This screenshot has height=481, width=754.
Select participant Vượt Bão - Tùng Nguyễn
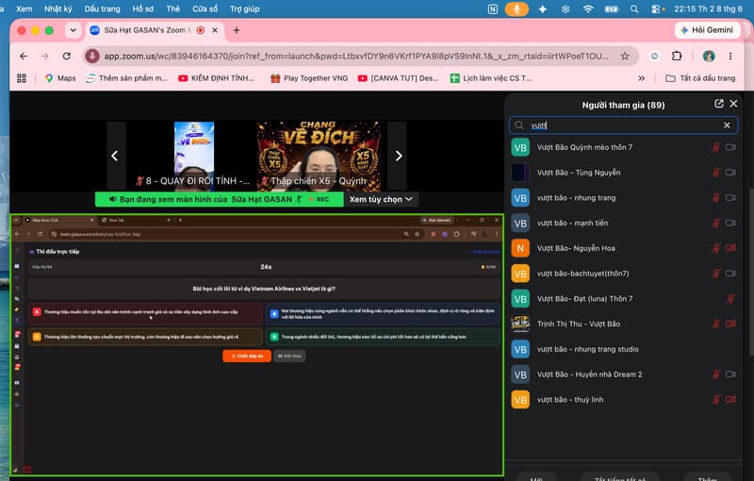tap(623, 173)
